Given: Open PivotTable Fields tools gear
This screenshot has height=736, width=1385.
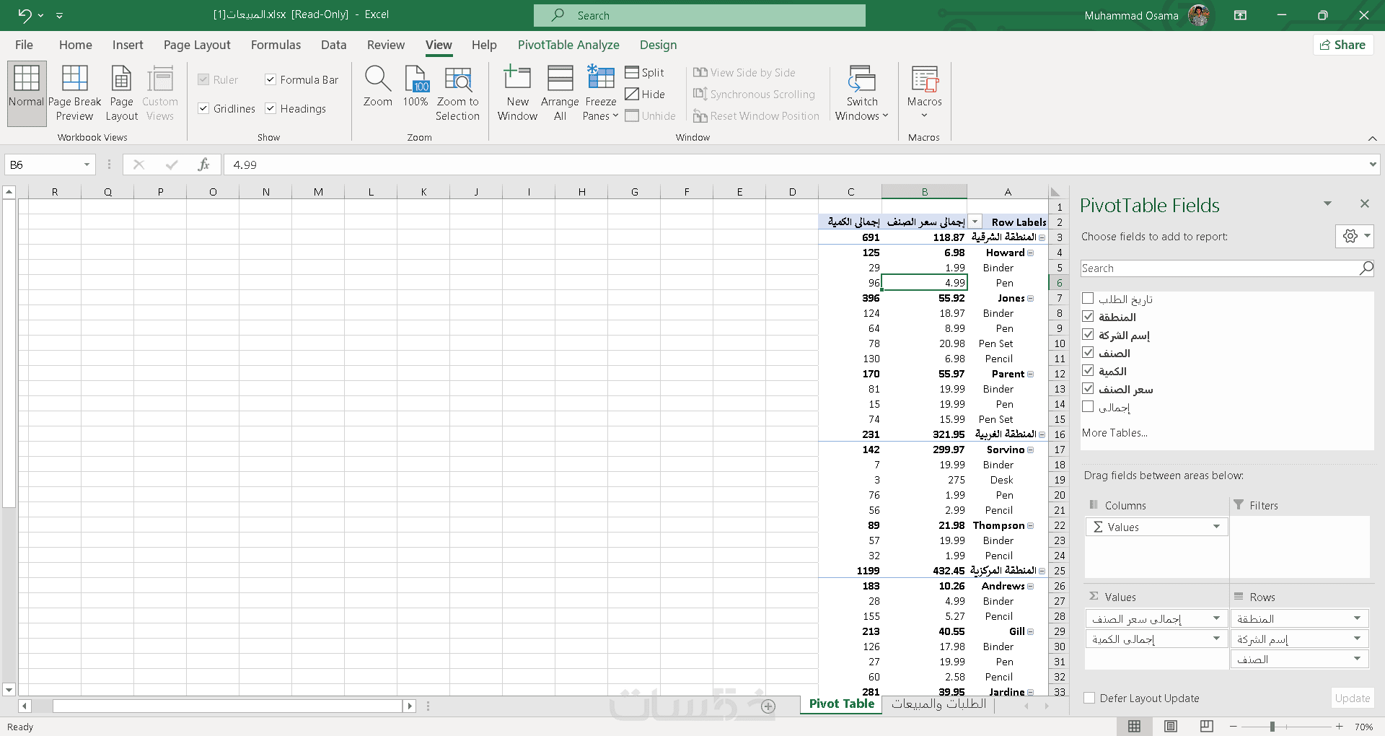Looking at the screenshot, I should 1354,236.
